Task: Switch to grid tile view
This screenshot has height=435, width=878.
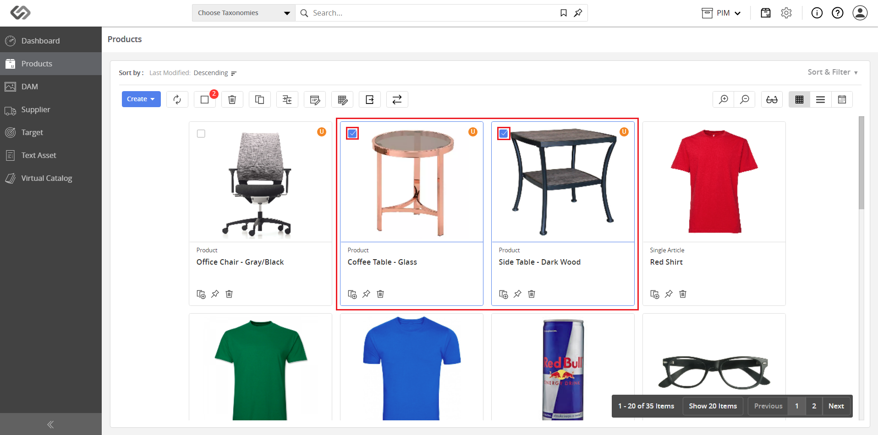Action: (800, 99)
